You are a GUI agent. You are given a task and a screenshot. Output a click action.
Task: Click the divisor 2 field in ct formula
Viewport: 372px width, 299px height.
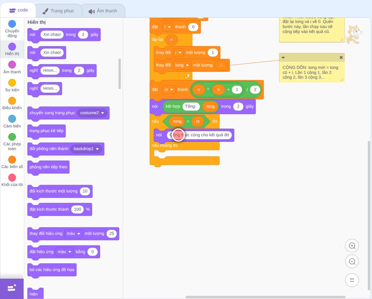click(255, 90)
